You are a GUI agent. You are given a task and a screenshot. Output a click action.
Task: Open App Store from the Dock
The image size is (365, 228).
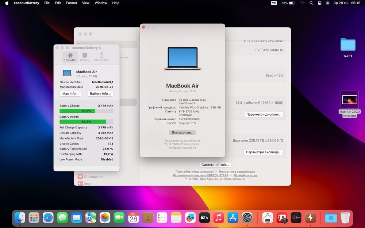(233, 218)
